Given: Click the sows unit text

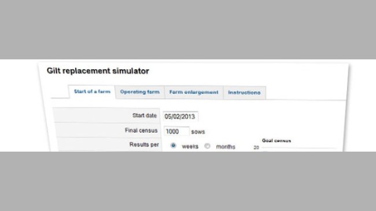Looking at the screenshot, I should tap(198, 132).
